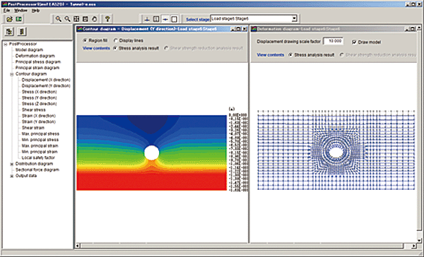
Task: Select the Display lines radio button
Action: (116, 40)
